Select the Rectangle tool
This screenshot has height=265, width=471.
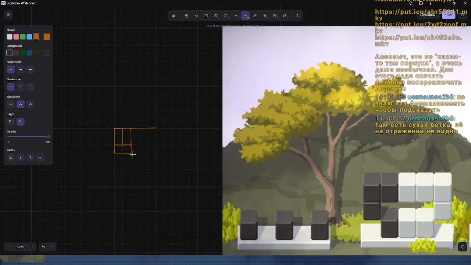pyautogui.click(x=206, y=16)
